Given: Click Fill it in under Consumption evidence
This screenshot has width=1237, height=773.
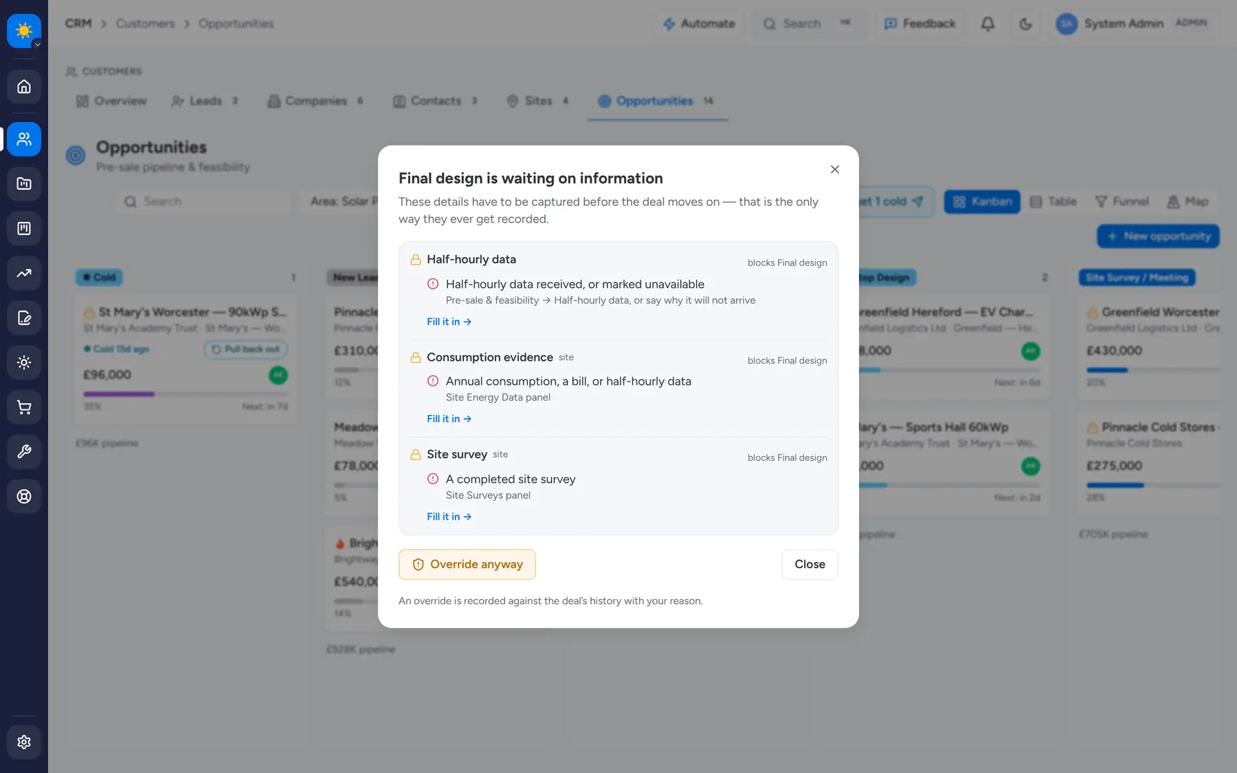Looking at the screenshot, I should point(449,418).
